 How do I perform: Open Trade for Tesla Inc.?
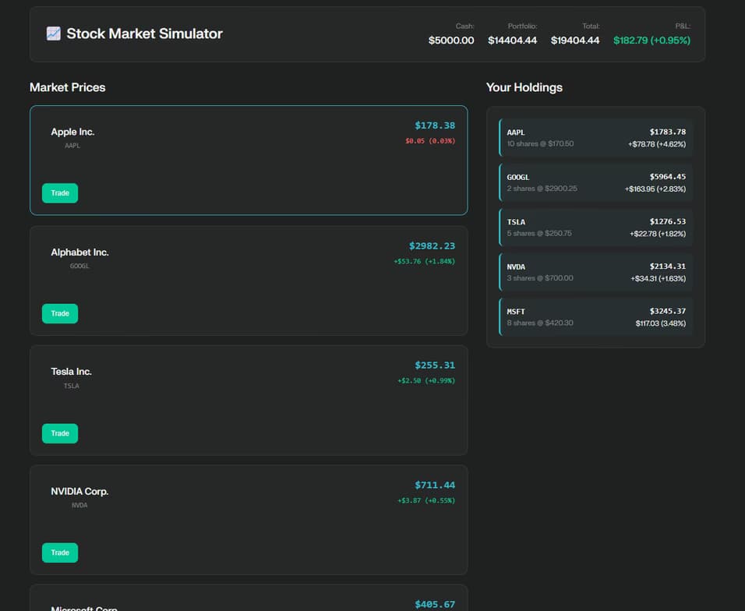coord(60,433)
